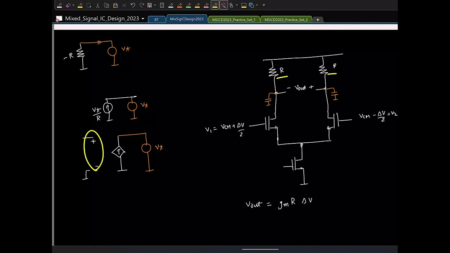
Task: Toggle the red laser pointer pen
Action: 224,5
